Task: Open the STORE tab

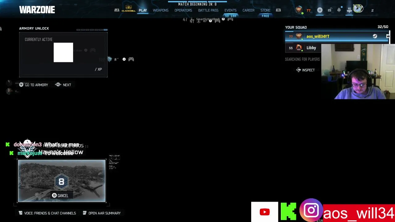Action: coord(265,10)
